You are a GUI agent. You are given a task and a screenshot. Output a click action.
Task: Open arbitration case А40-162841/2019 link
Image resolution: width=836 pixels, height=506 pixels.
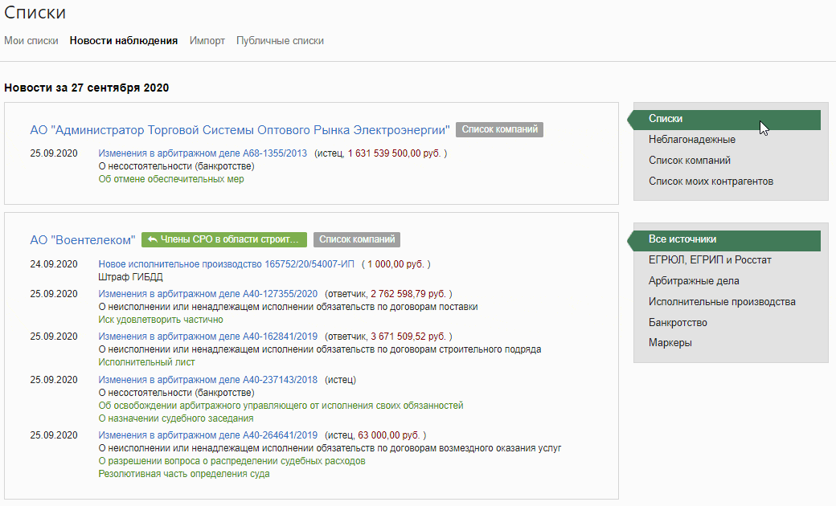(208, 337)
